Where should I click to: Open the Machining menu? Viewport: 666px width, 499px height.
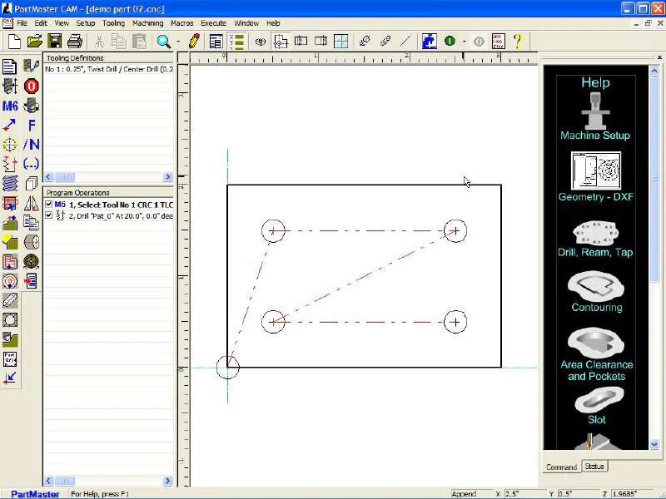click(148, 23)
